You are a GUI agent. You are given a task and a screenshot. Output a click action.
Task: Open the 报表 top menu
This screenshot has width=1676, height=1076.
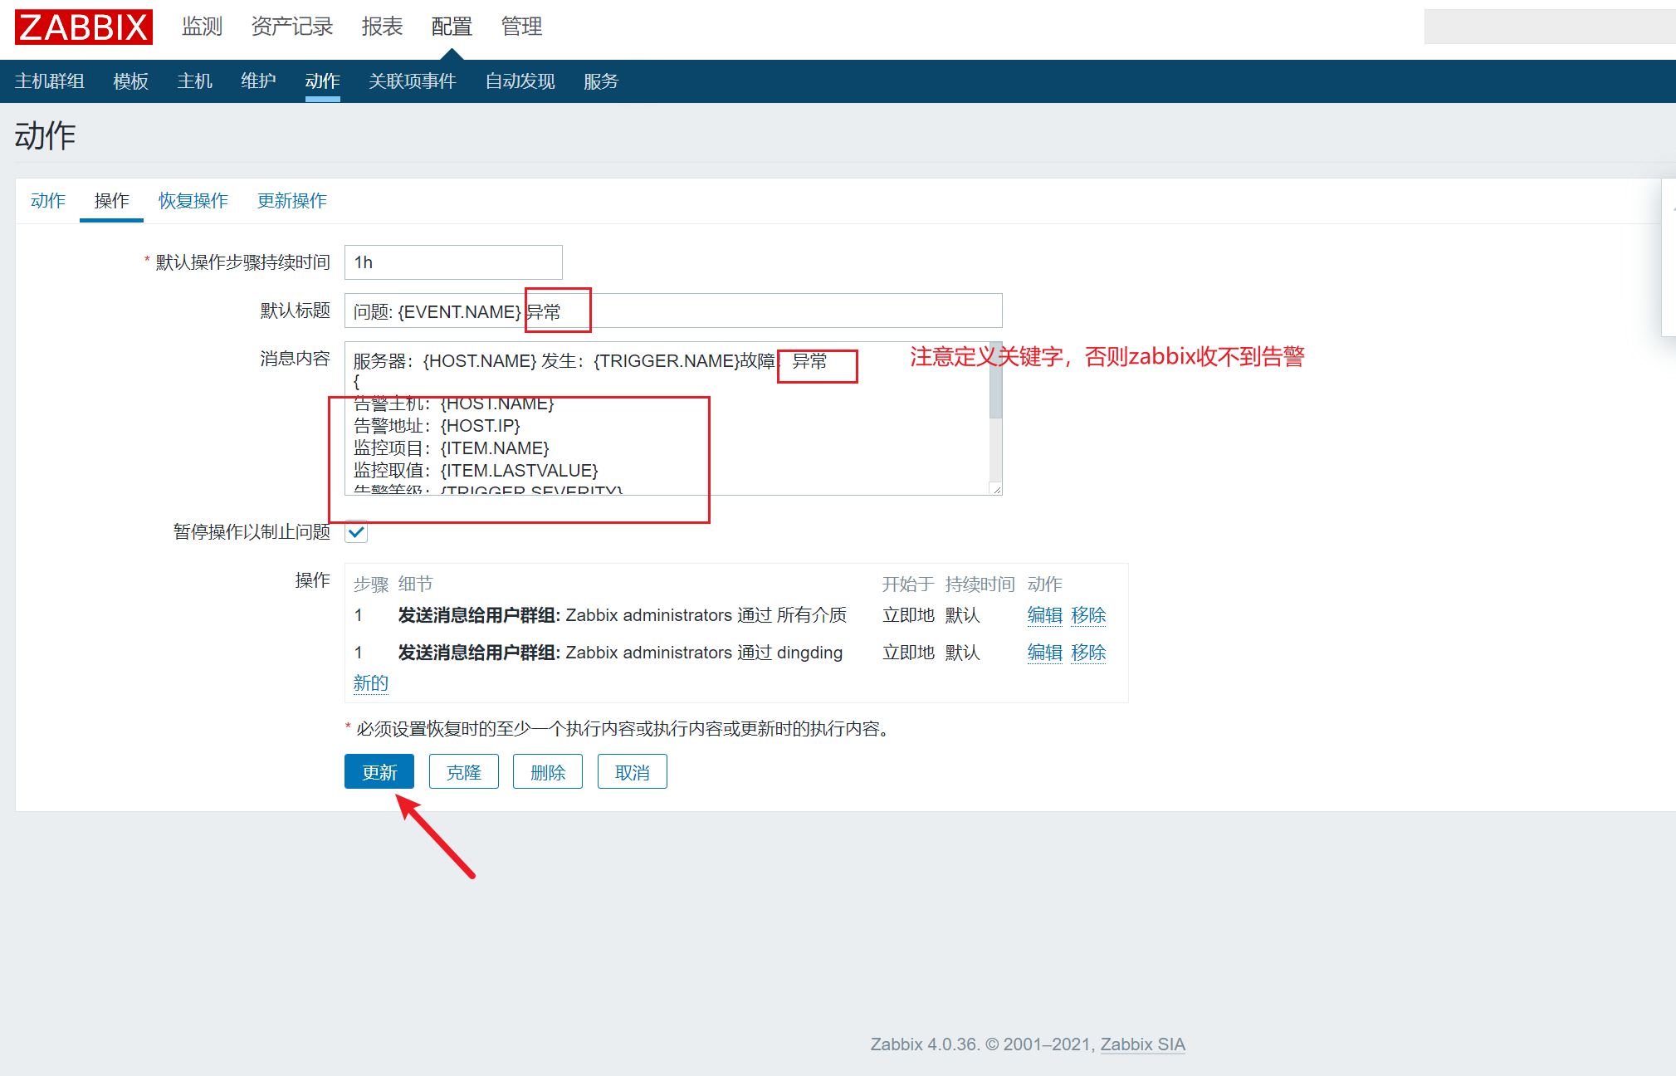(382, 27)
